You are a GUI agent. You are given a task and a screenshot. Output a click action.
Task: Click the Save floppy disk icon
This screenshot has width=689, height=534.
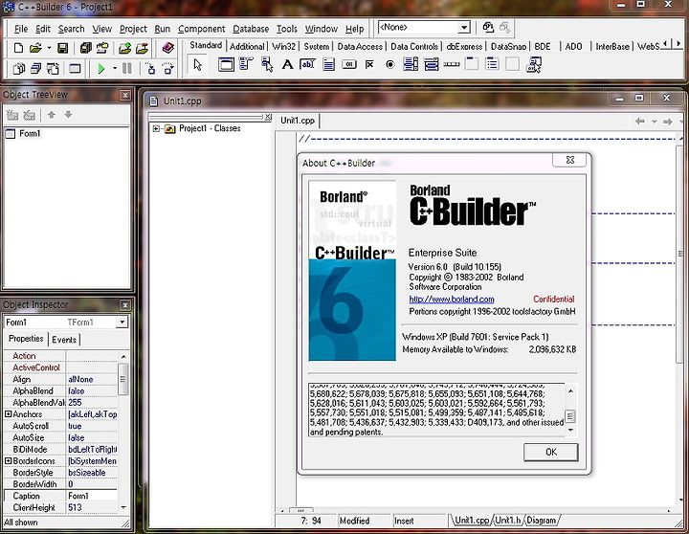click(x=63, y=48)
